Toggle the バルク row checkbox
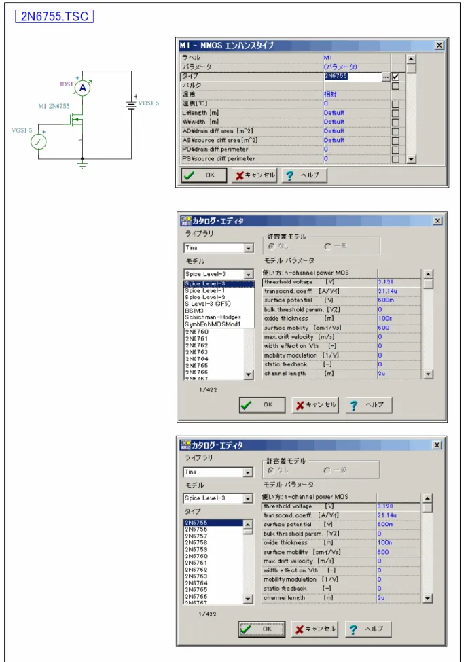The width and height of the screenshot is (468, 662). pos(395,86)
